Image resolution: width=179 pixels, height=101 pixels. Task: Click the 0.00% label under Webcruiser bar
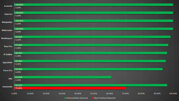[x=18, y=32]
